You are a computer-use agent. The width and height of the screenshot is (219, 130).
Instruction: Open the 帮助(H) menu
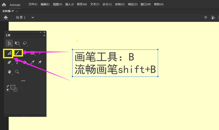click(x=159, y=4)
